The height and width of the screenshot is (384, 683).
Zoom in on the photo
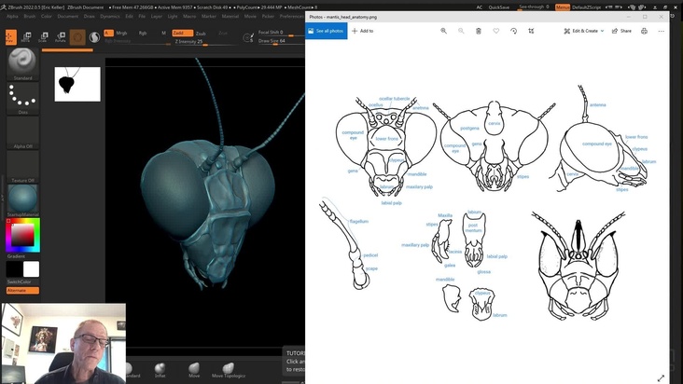(x=443, y=31)
